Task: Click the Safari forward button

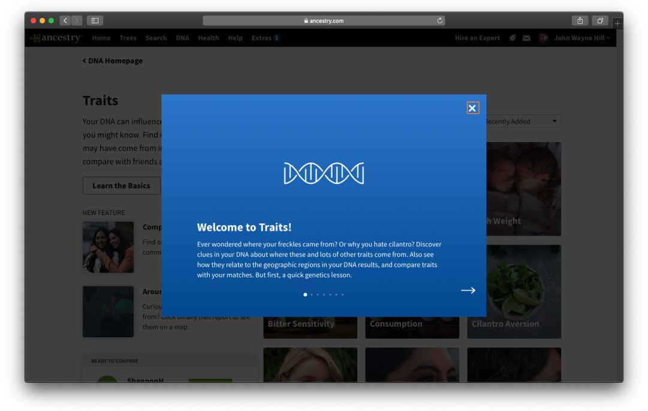Action: pos(77,20)
